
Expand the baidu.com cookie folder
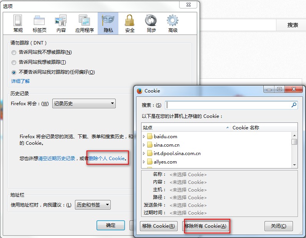[x=144, y=136]
